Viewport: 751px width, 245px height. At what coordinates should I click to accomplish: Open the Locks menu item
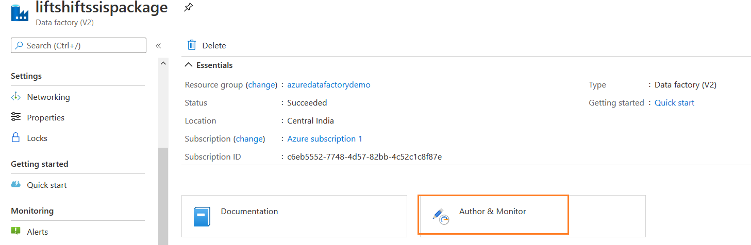(x=37, y=138)
